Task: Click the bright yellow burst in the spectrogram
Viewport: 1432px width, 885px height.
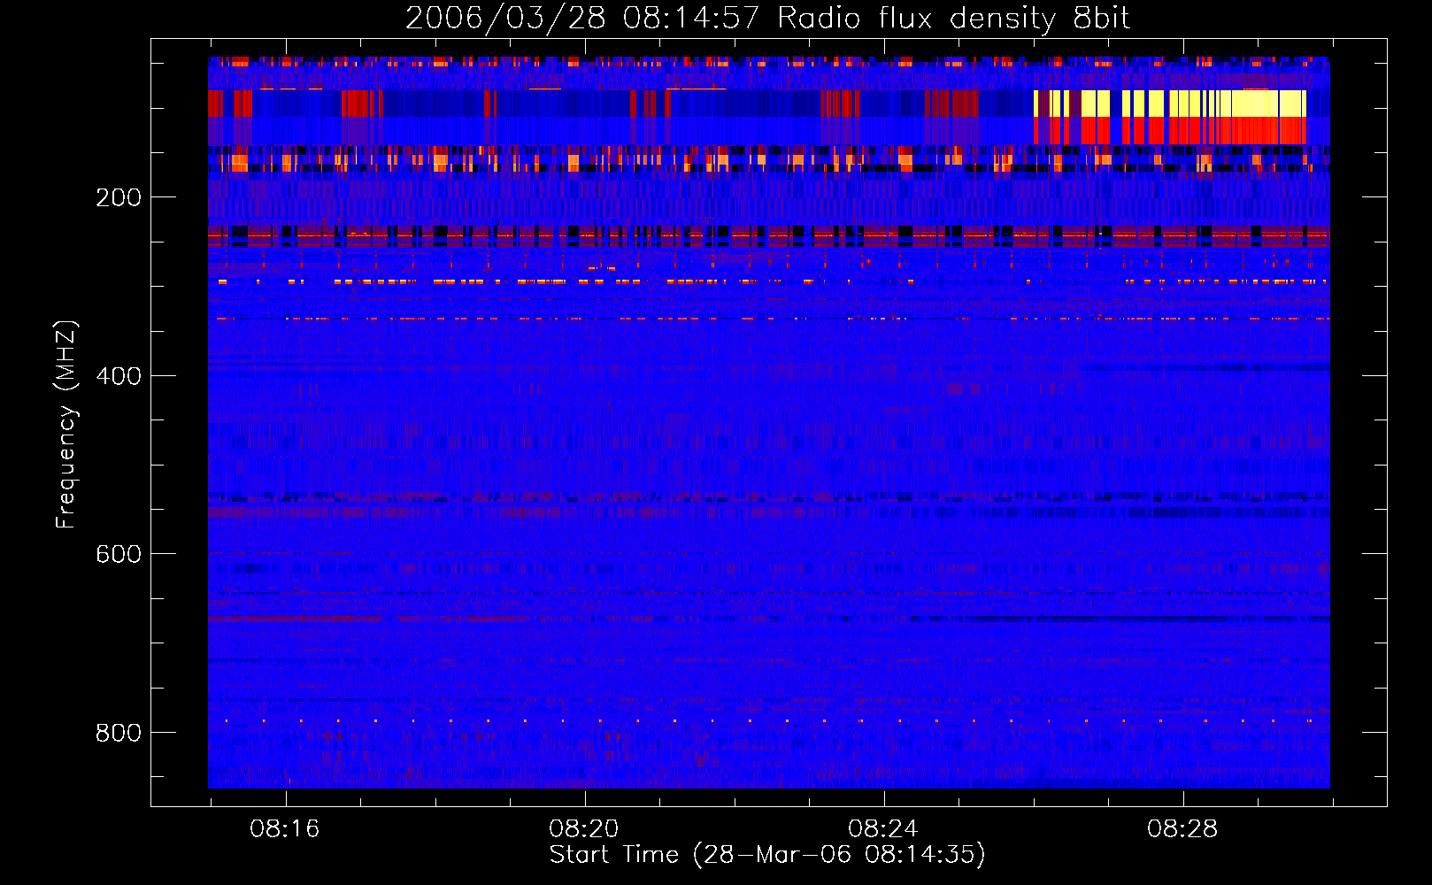Action: point(1170,104)
